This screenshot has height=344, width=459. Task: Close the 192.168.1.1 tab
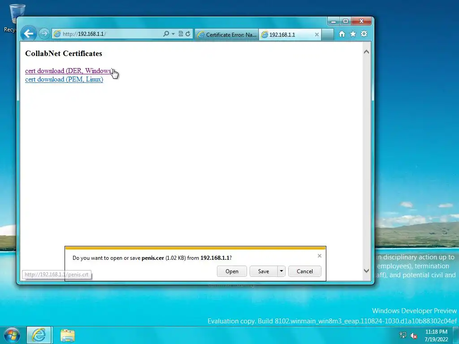(317, 34)
